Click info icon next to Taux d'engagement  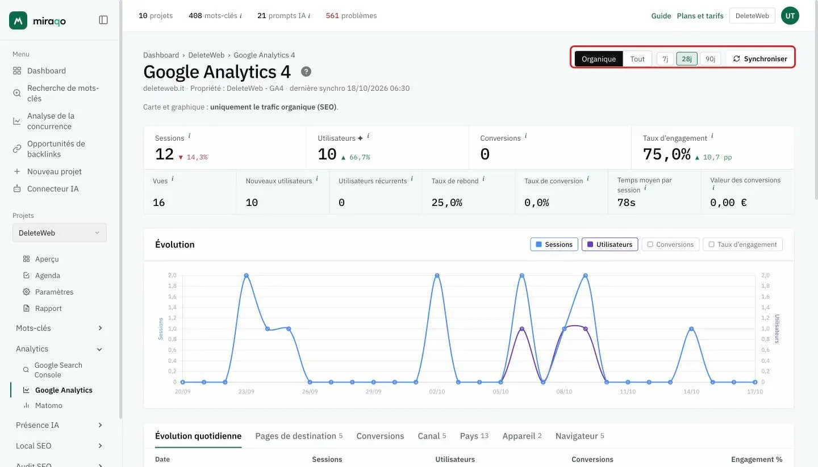click(712, 136)
